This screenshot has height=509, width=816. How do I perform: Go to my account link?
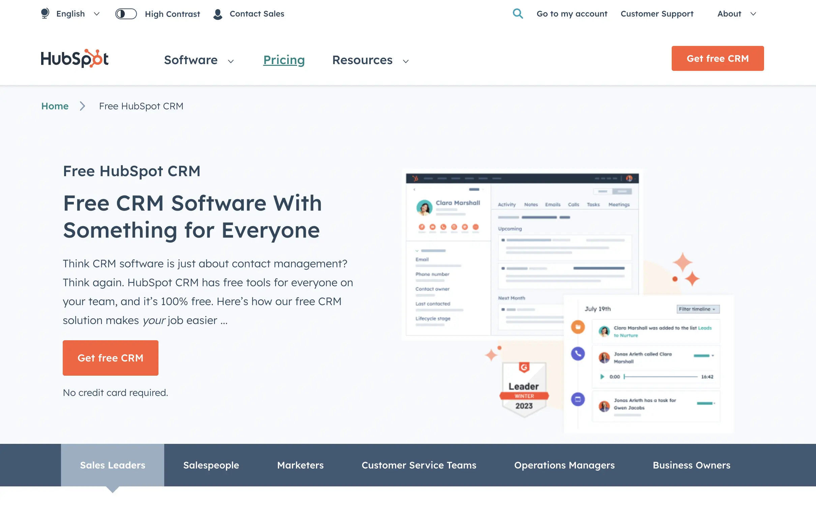point(572,14)
